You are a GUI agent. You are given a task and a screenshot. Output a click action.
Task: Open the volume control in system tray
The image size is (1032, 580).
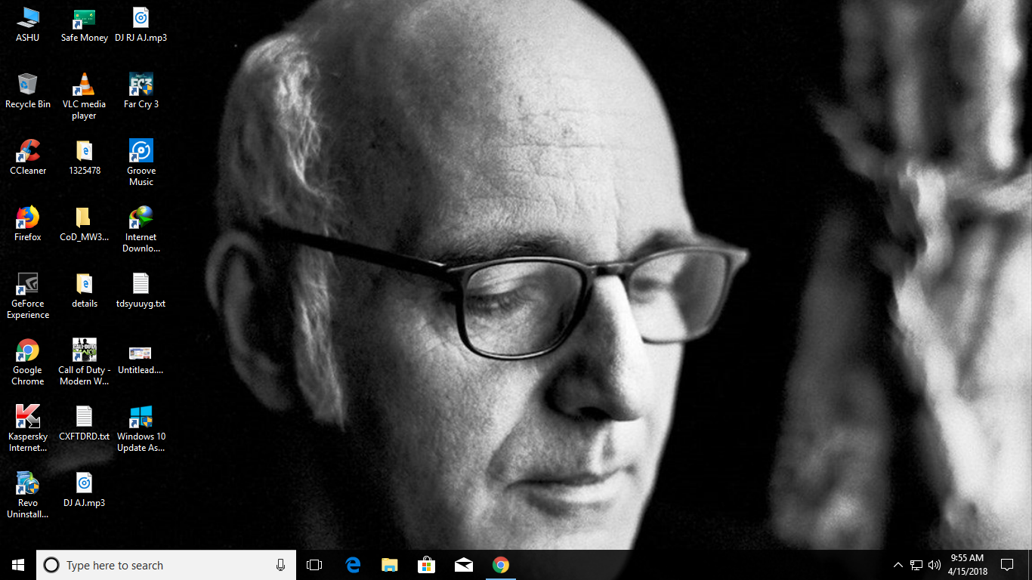click(935, 565)
